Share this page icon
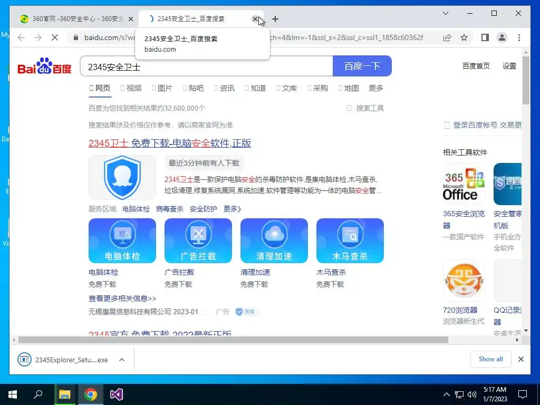The width and height of the screenshot is (540, 405). (447, 37)
